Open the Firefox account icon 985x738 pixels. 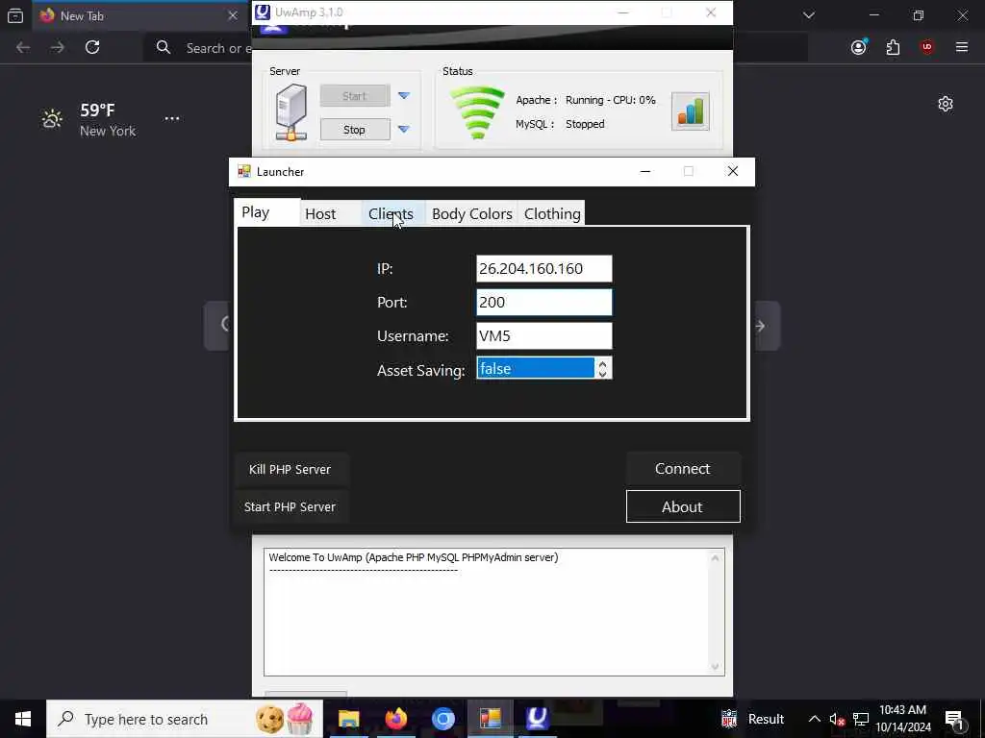pos(859,47)
